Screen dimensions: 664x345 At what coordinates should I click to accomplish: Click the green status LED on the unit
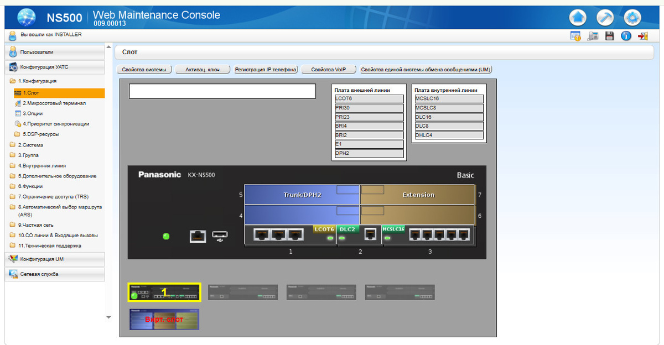(165, 237)
